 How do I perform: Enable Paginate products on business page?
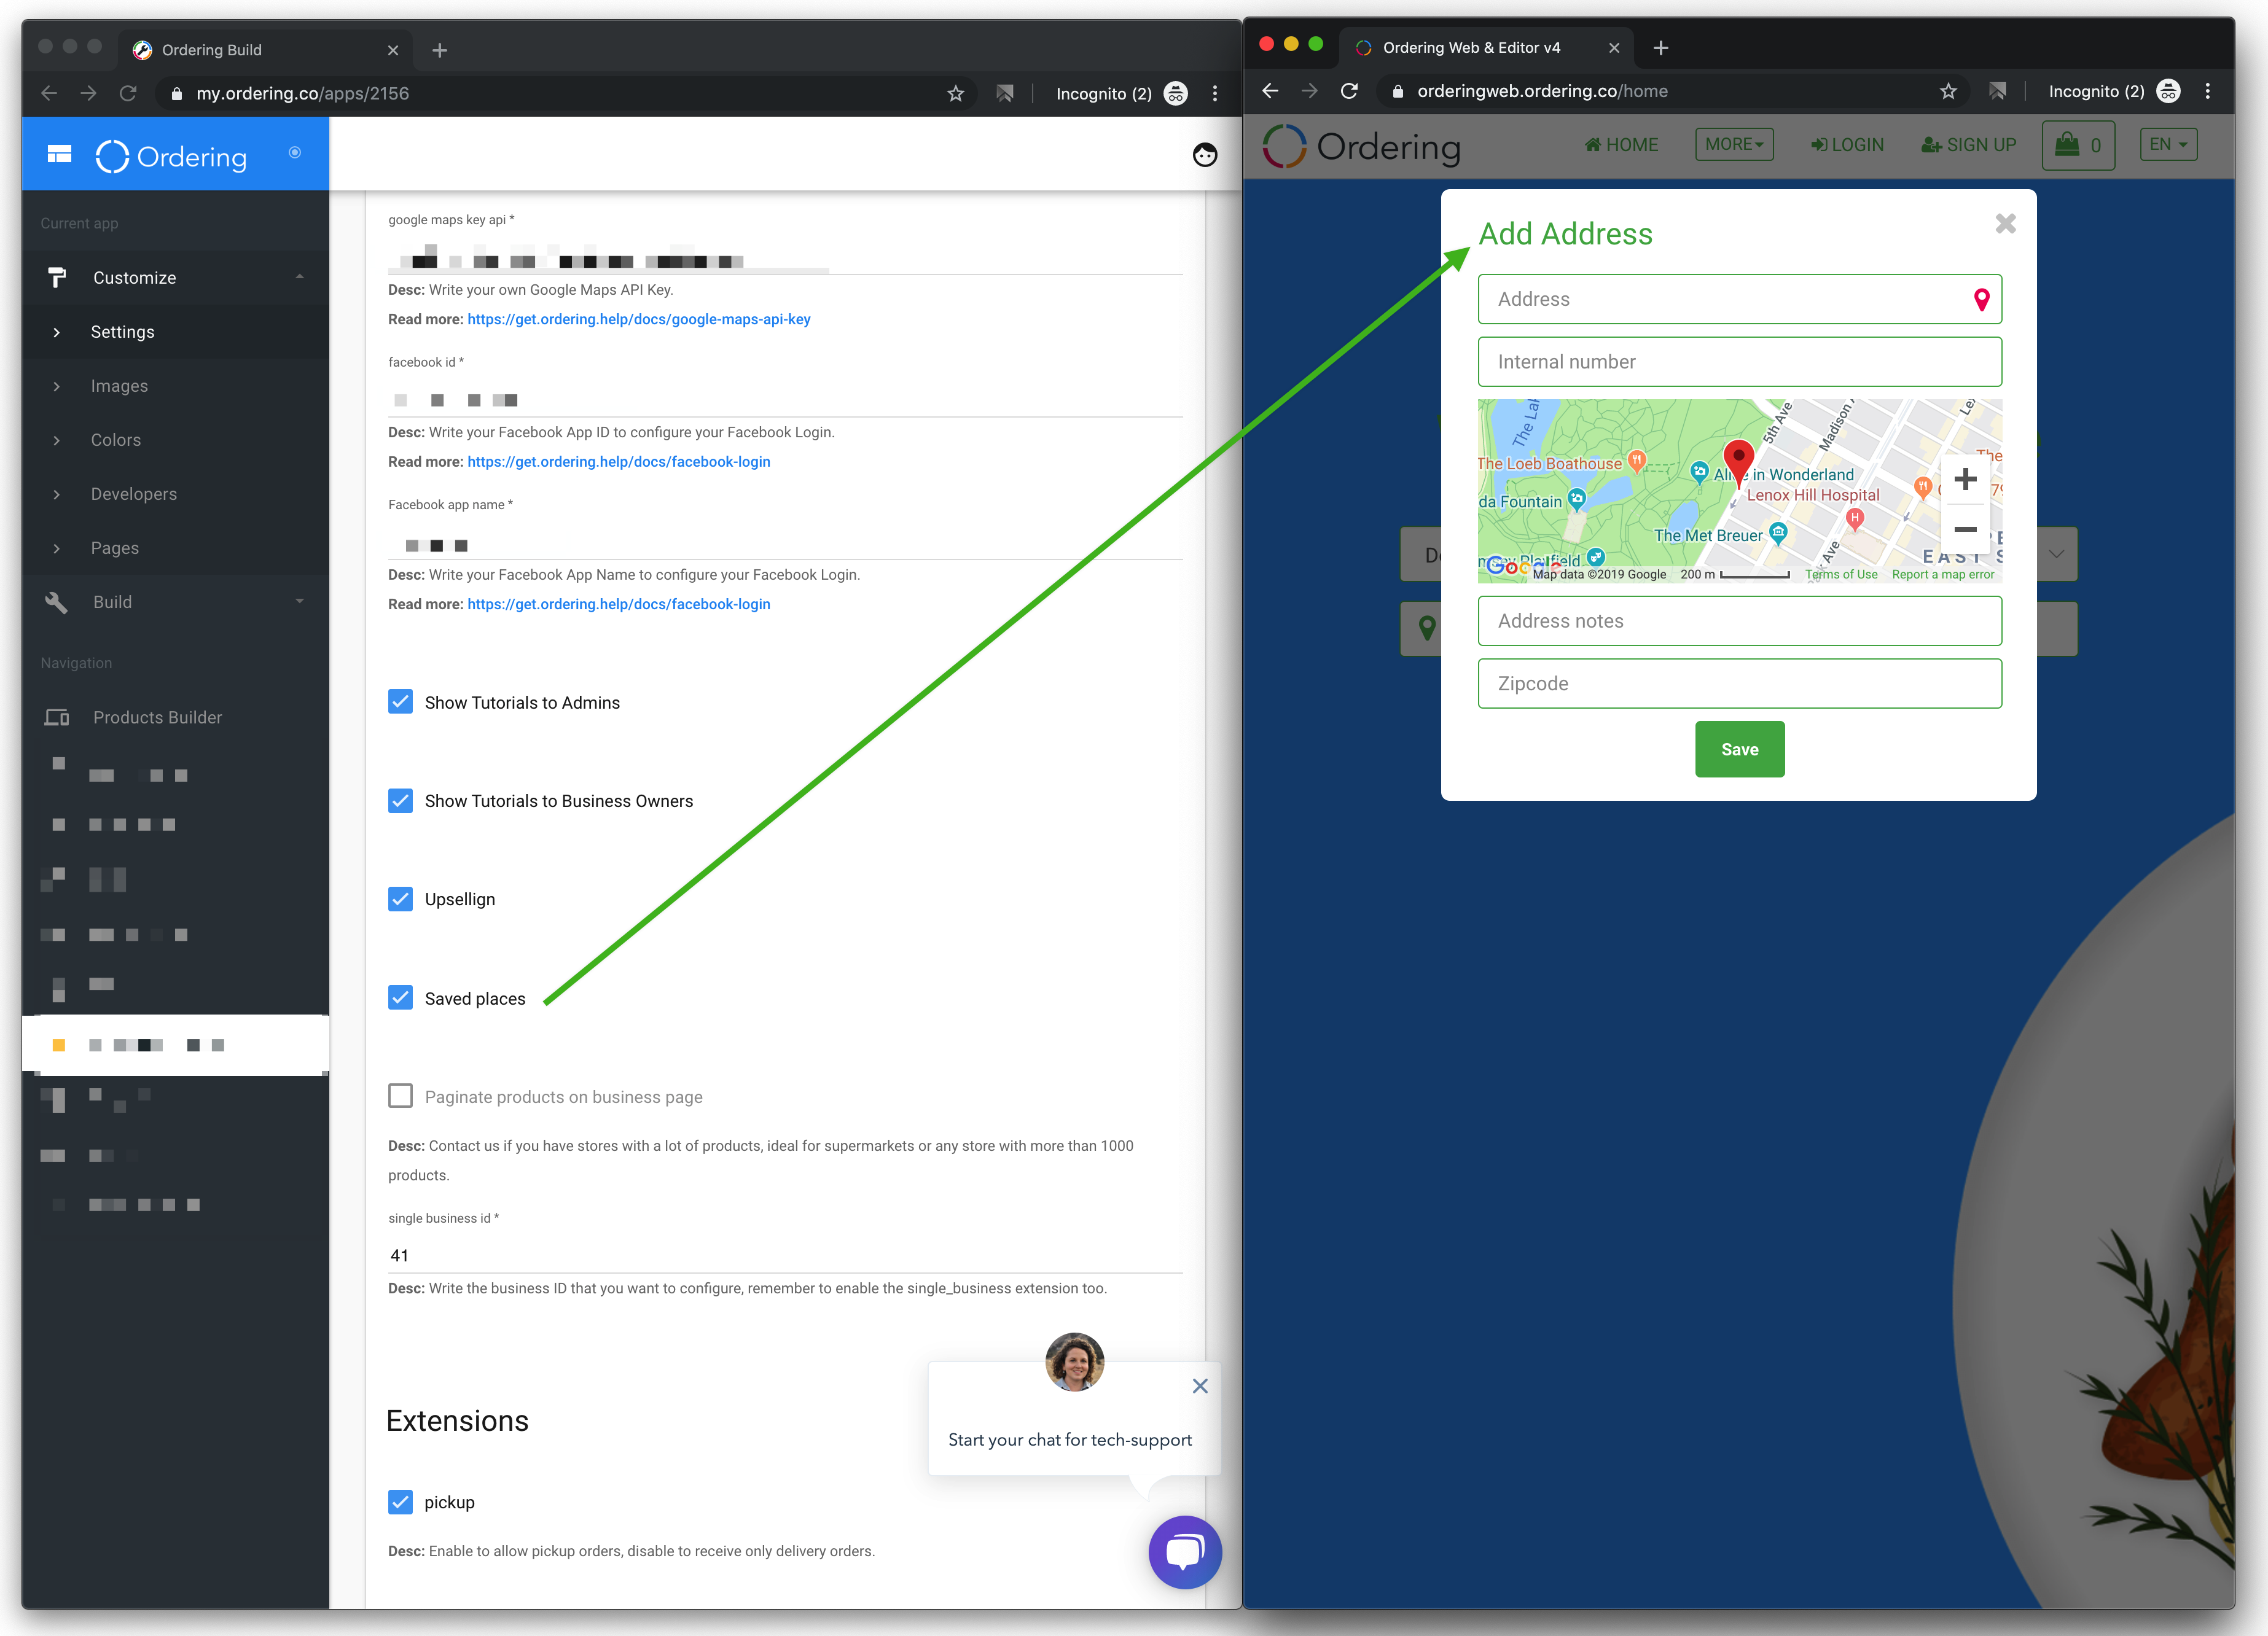pos(400,1096)
